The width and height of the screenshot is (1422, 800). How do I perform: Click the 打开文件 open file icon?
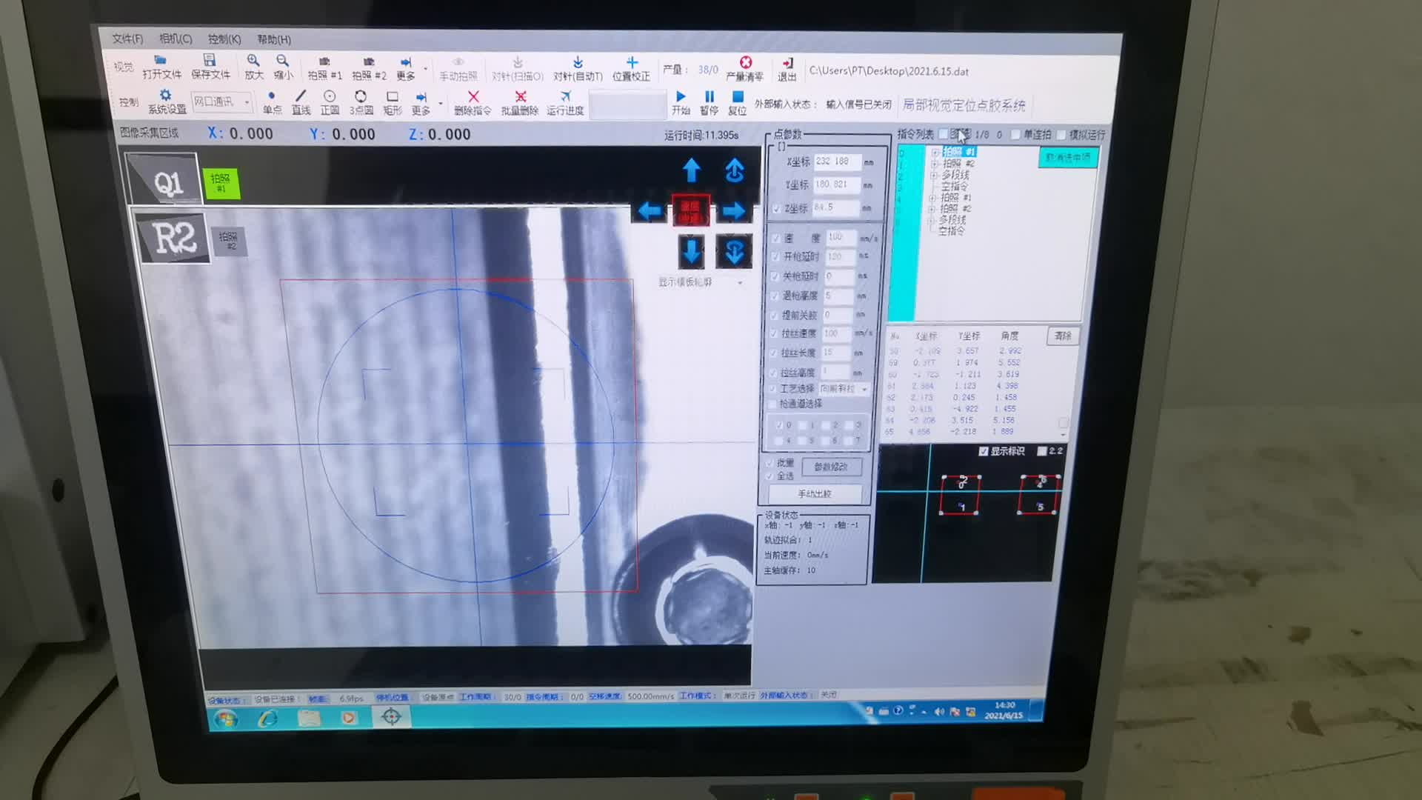pyautogui.click(x=161, y=67)
